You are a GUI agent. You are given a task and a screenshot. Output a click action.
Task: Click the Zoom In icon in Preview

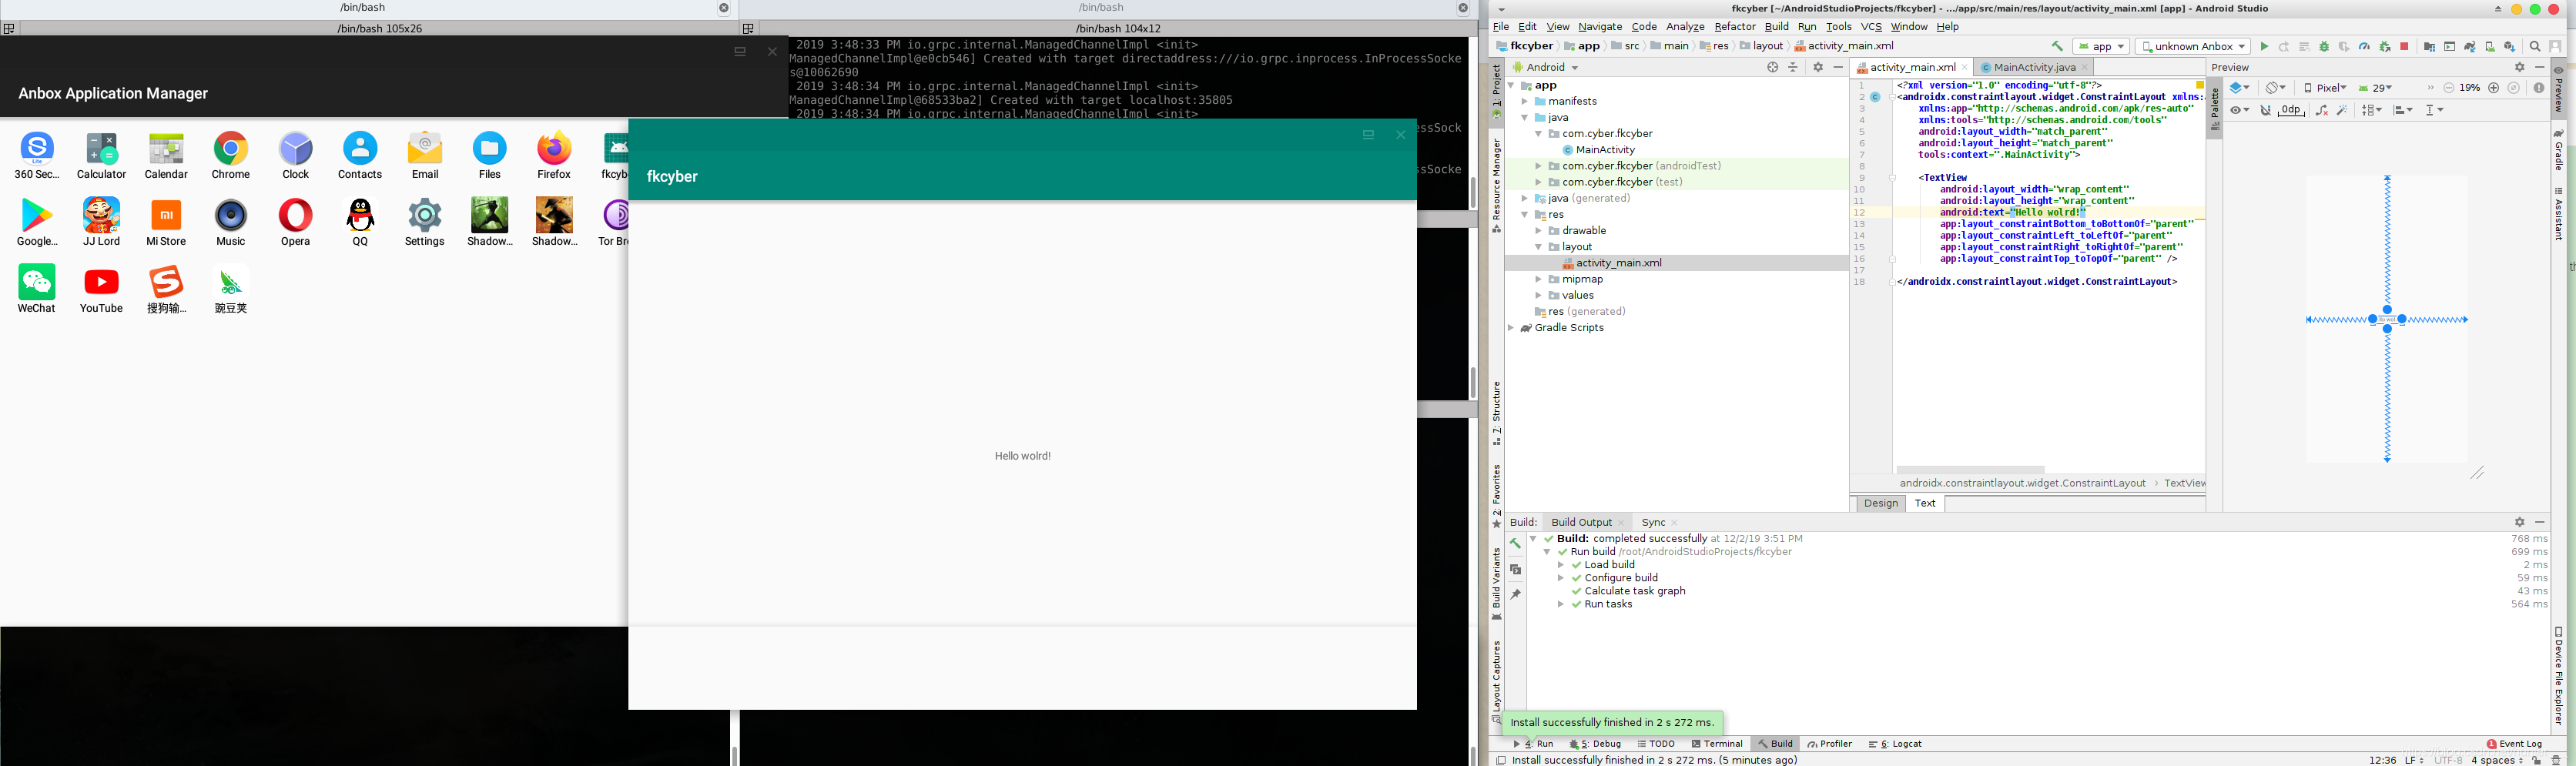(x=2493, y=88)
